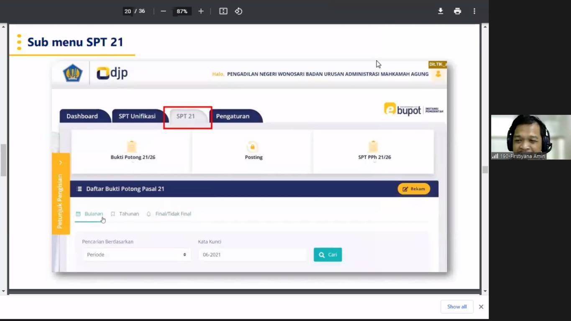
Task: Click the print icon in PDF toolbar
Action: click(x=457, y=11)
